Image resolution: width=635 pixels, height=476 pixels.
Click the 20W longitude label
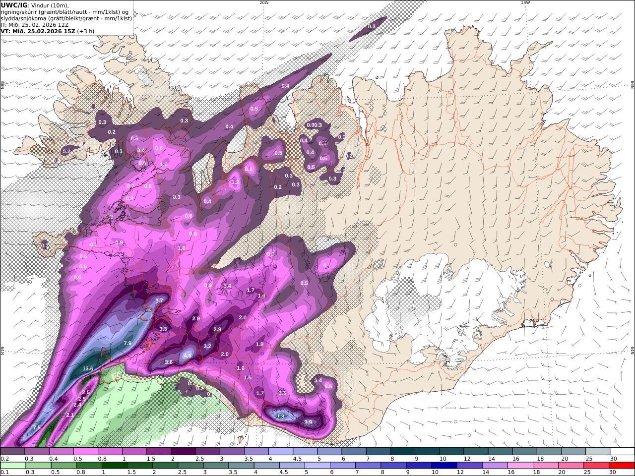[264, 2]
